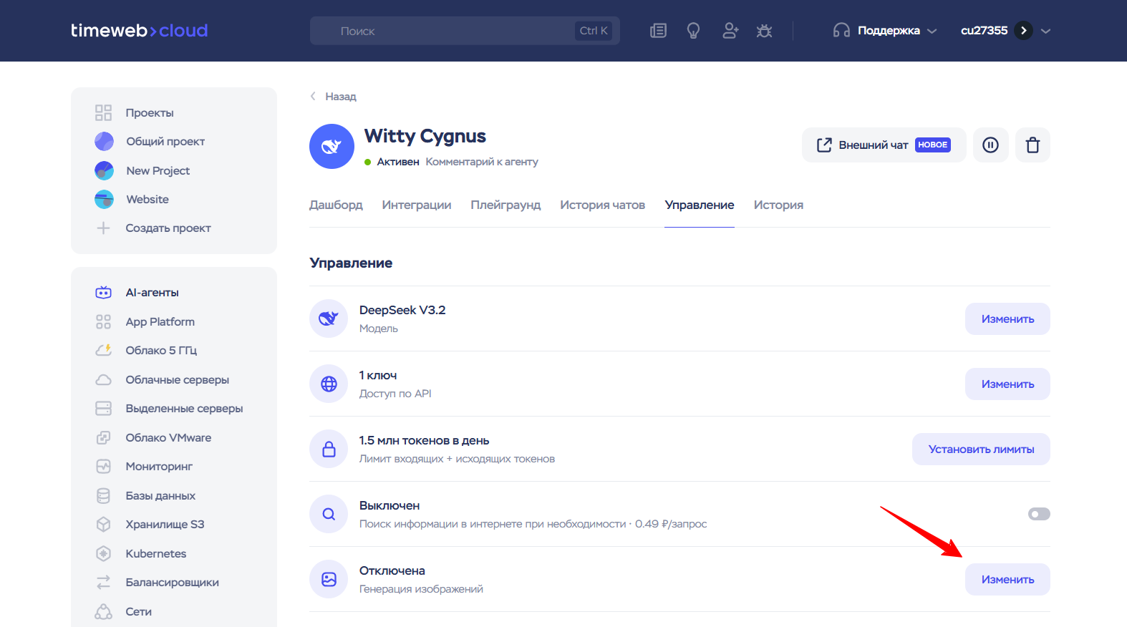Click the headset support icon
Viewport: 1127px width, 627px height.
coord(841,31)
